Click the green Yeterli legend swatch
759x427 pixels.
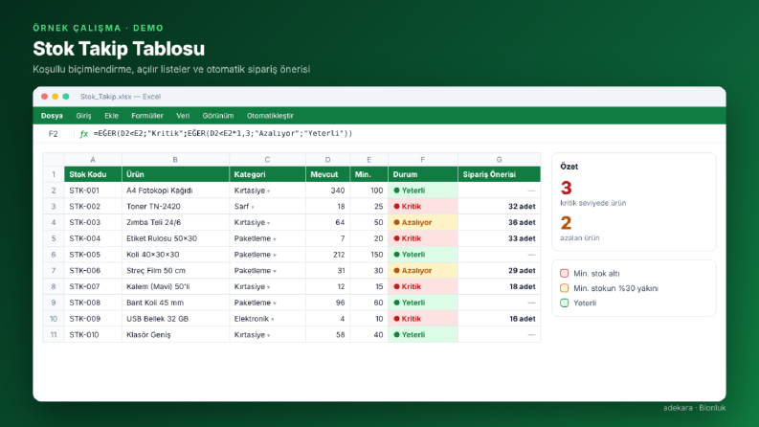tap(565, 303)
